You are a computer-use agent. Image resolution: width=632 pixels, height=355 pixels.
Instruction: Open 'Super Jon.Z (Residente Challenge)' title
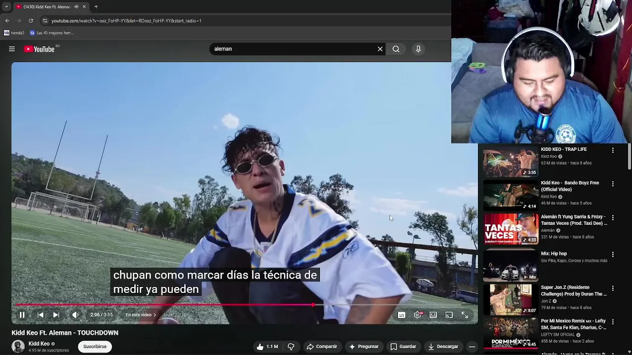click(x=574, y=290)
